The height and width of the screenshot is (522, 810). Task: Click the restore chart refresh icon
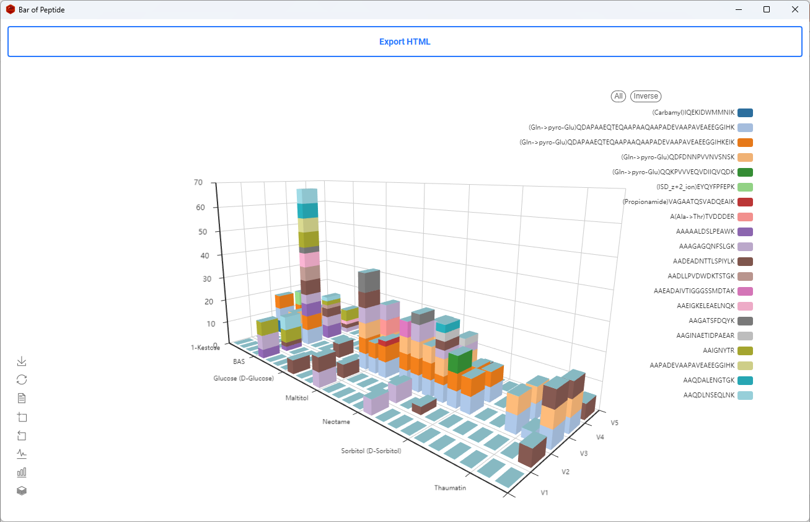pos(22,379)
